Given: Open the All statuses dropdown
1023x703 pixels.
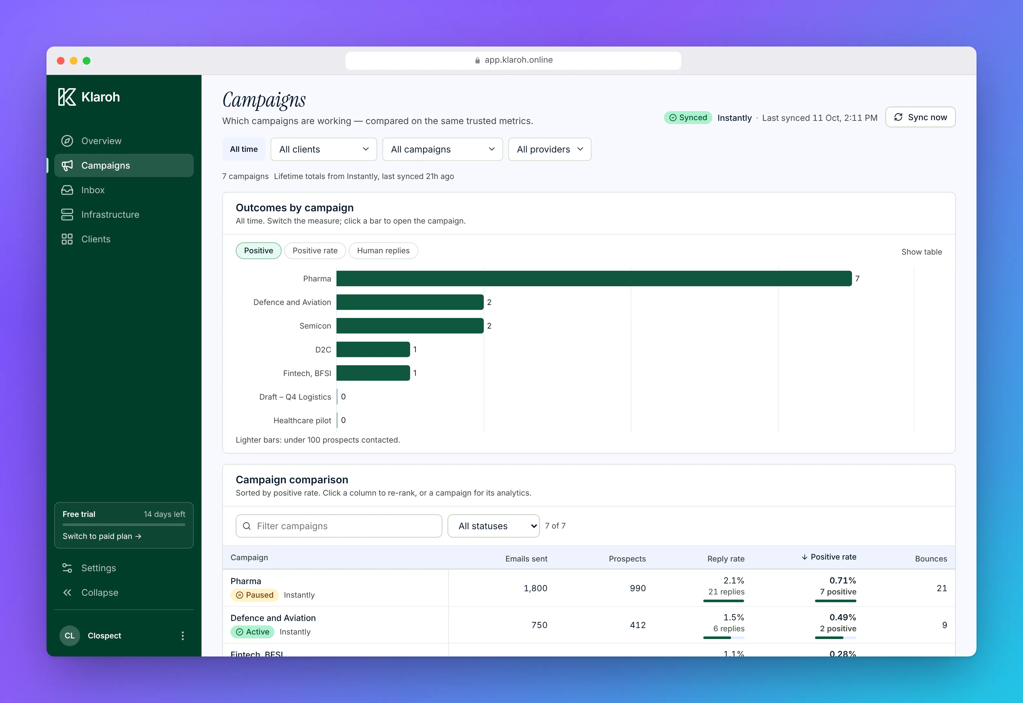Looking at the screenshot, I should point(493,526).
